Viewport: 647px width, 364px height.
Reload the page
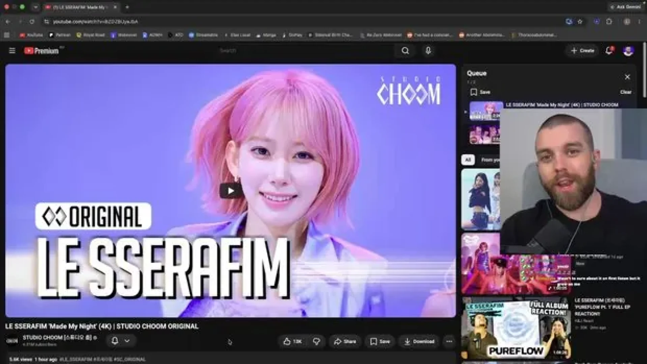pos(32,22)
